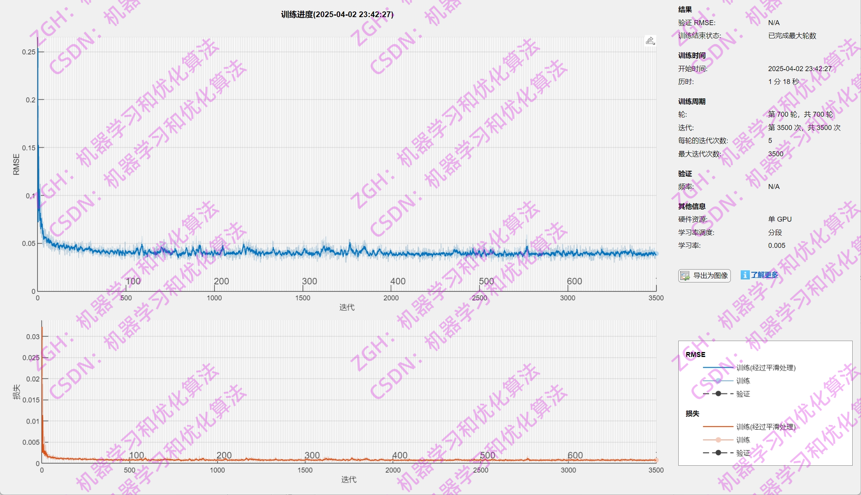861x495 pixels.
Task: Click 损失 legend smoothed-training orange line sample
Action: 718,427
